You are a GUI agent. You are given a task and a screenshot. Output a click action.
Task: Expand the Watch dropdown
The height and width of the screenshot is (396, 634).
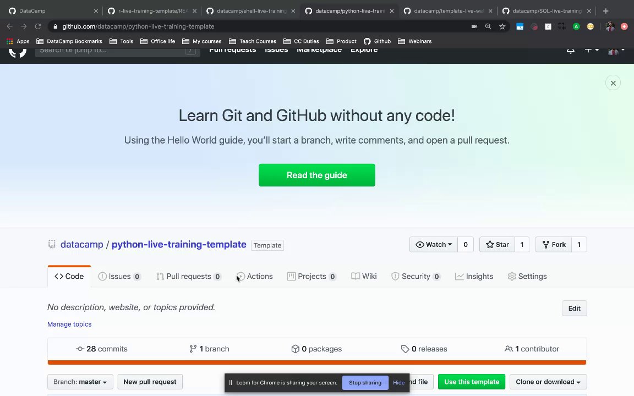(x=434, y=244)
